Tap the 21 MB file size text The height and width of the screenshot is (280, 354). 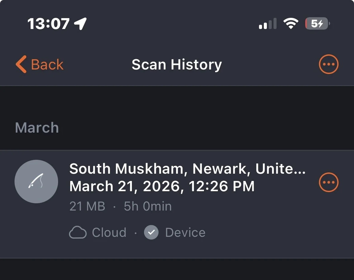click(87, 207)
